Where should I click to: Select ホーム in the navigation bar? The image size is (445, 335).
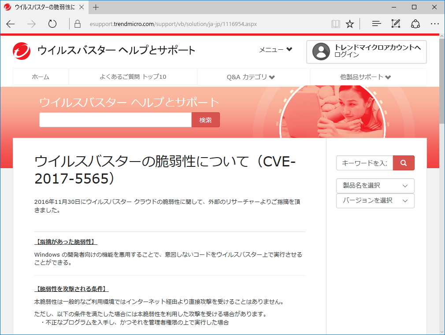click(41, 77)
